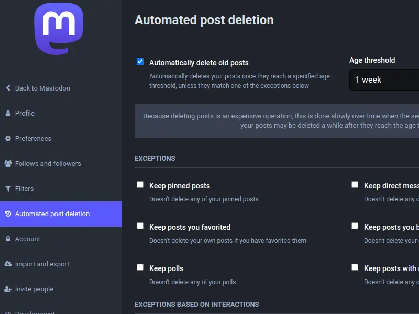419x314 pixels.
Task: Click the funnel icon next to Filters
Action: click(x=8, y=189)
